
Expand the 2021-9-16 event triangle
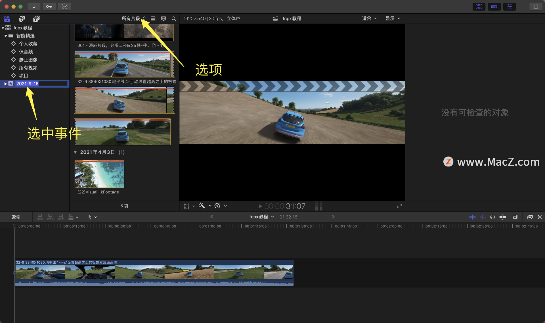[x=5, y=84]
